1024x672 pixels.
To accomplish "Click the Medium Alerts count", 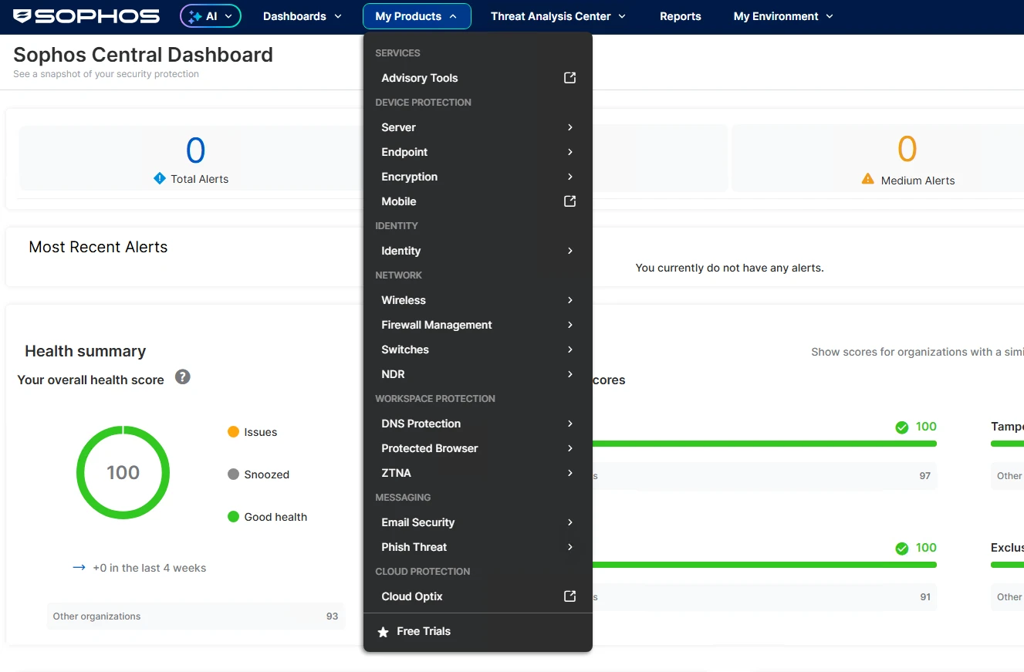I will 907,149.
